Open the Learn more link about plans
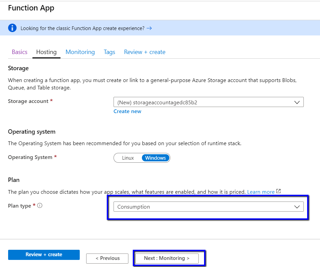This screenshot has height=267, width=320. point(261,192)
